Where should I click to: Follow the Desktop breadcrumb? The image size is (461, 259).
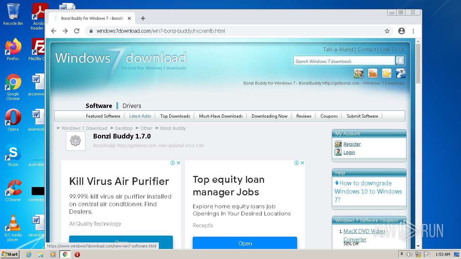[x=124, y=128]
